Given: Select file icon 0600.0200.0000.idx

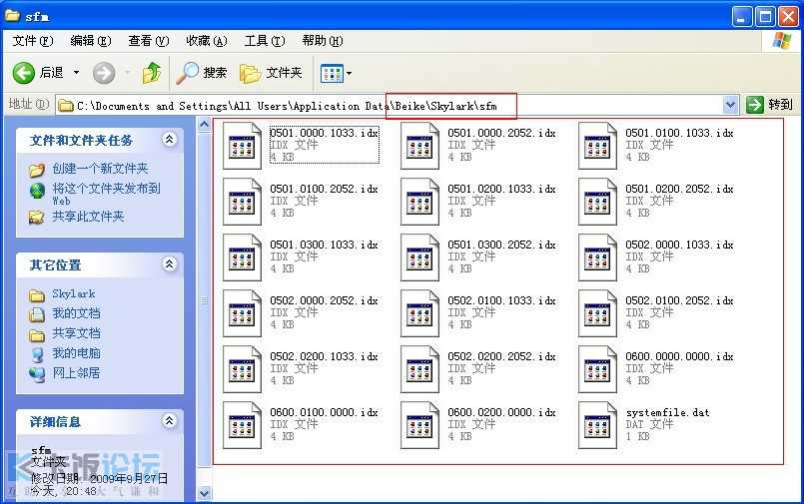Looking at the screenshot, I should point(419,424).
